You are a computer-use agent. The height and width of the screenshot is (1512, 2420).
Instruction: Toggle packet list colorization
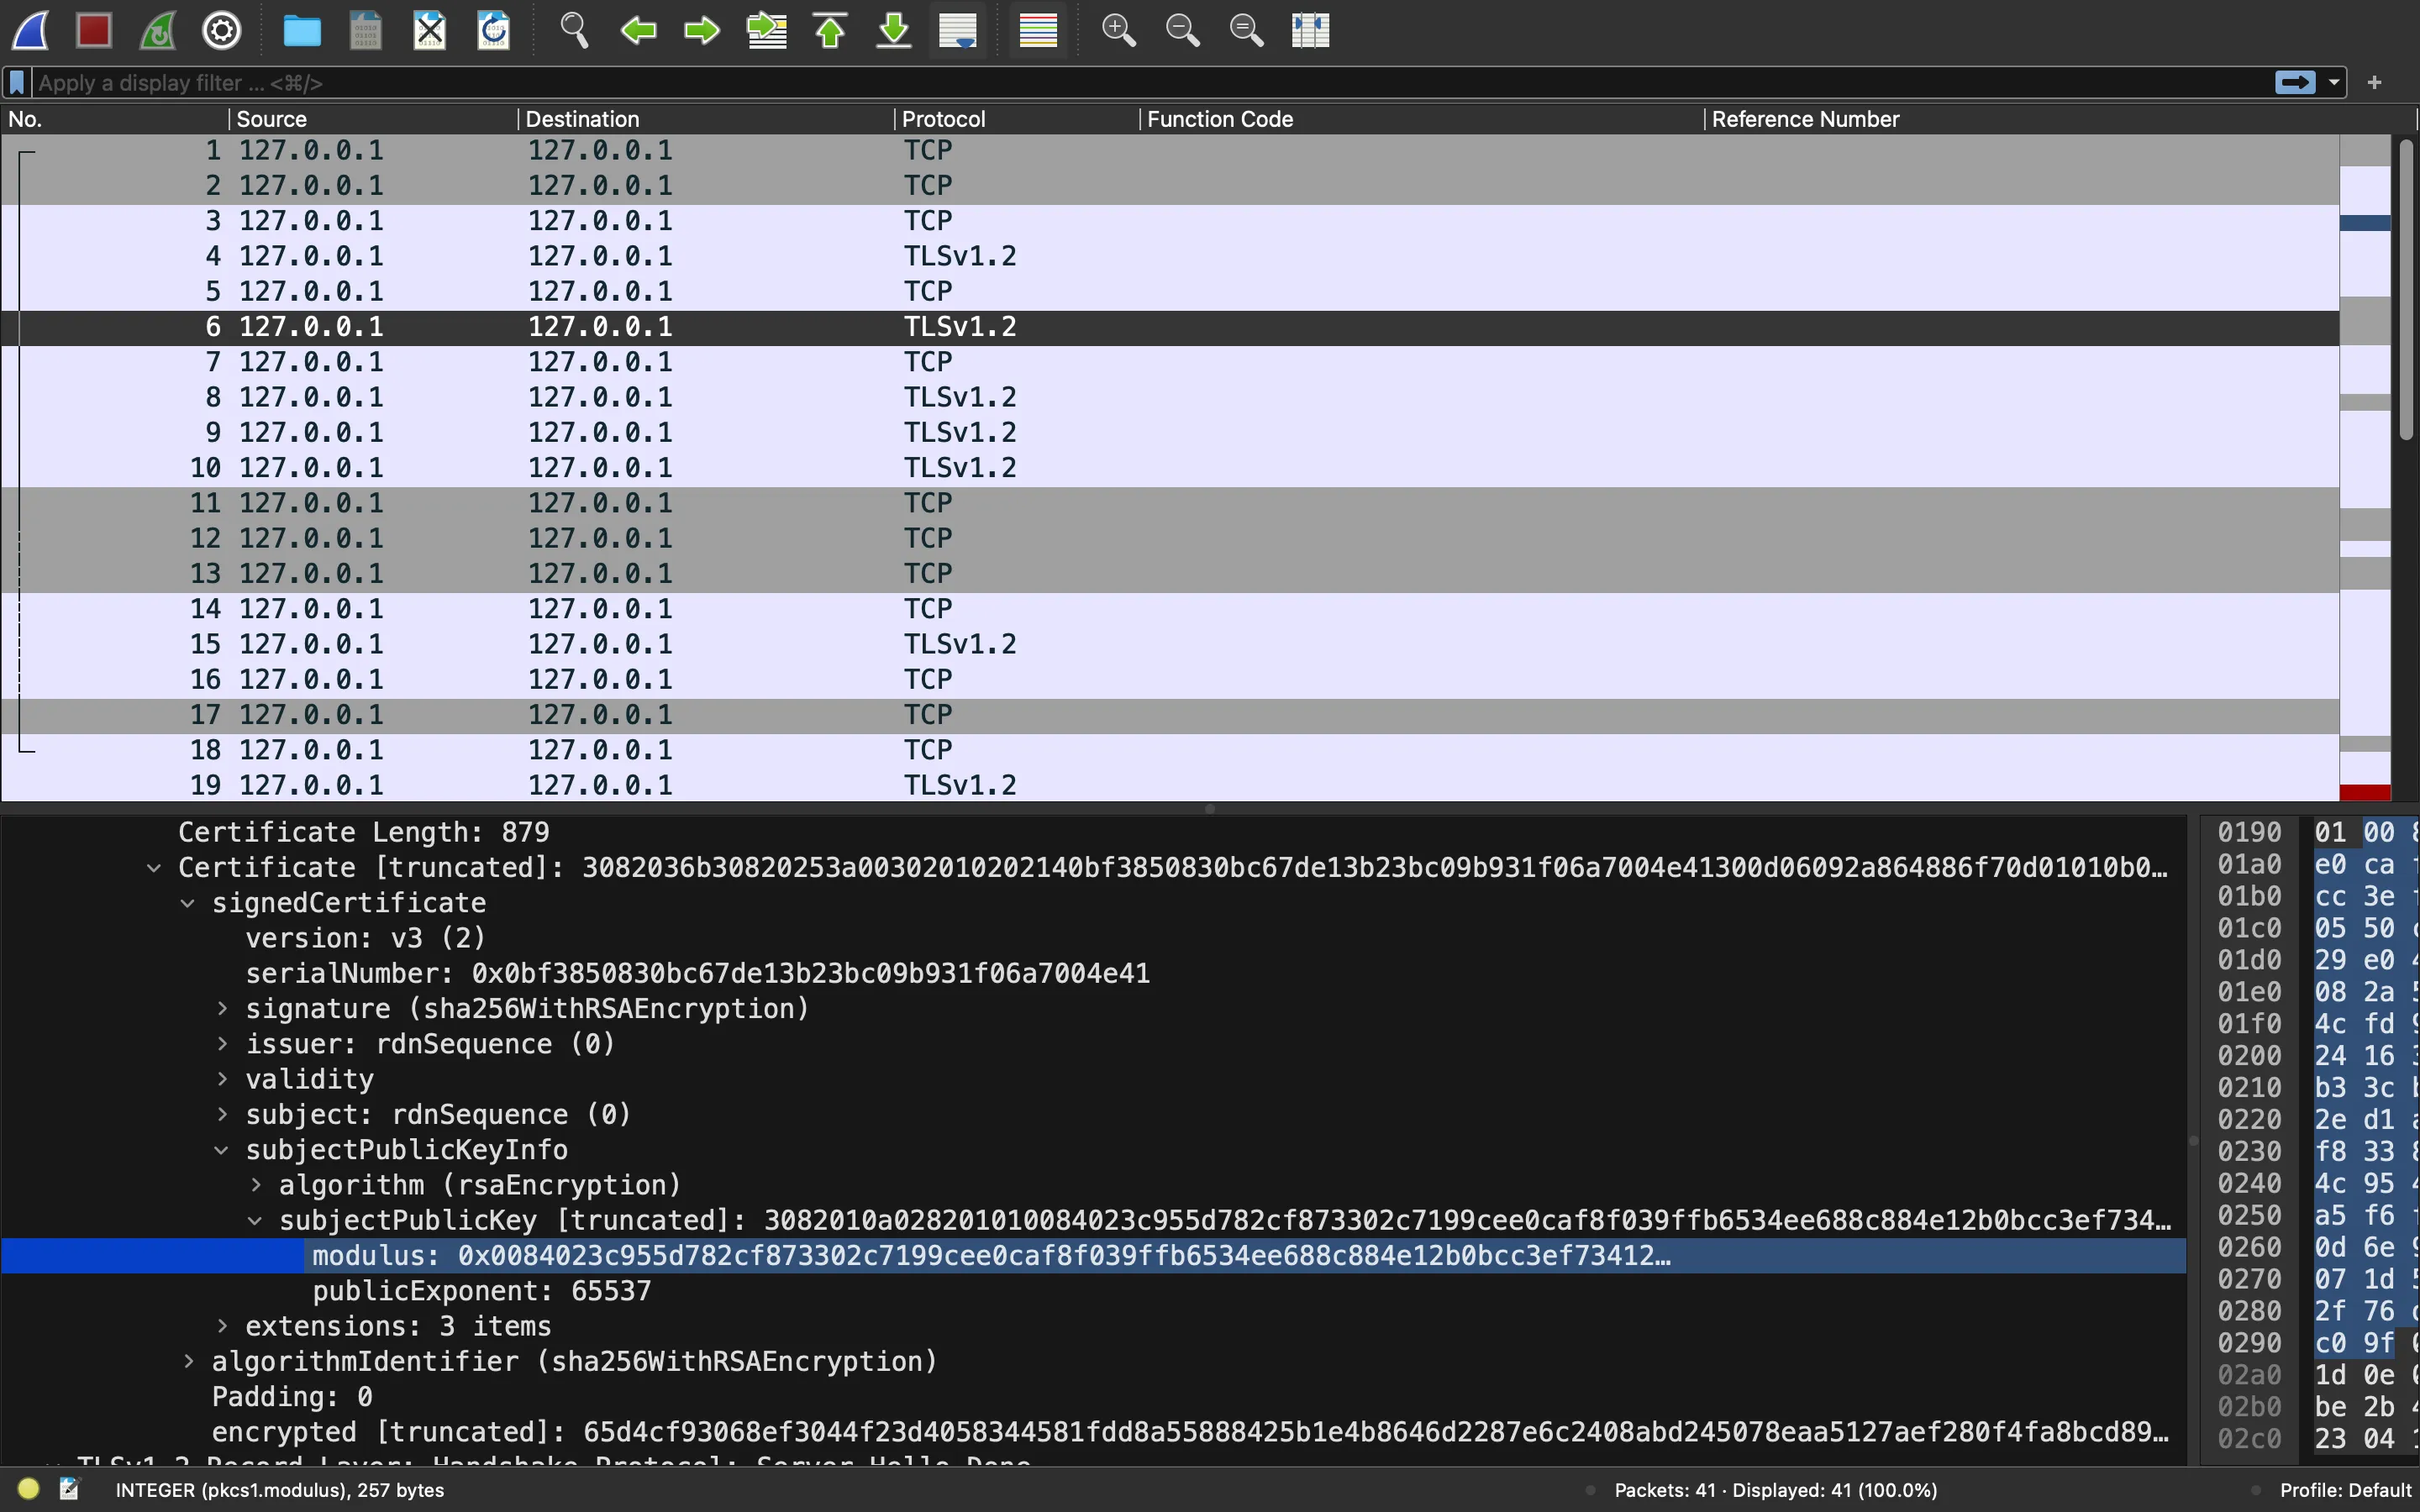pyautogui.click(x=1038, y=30)
